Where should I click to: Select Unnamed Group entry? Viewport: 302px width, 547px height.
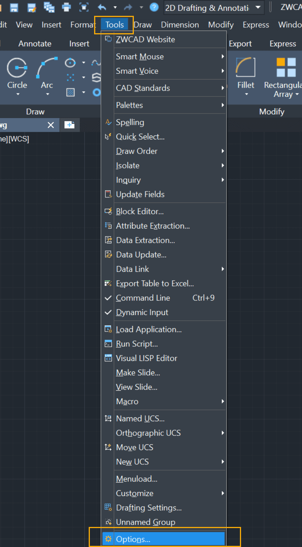[164, 522]
